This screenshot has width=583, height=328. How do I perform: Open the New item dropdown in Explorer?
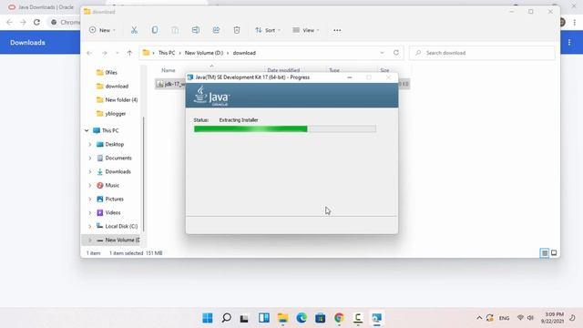tap(102, 30)
